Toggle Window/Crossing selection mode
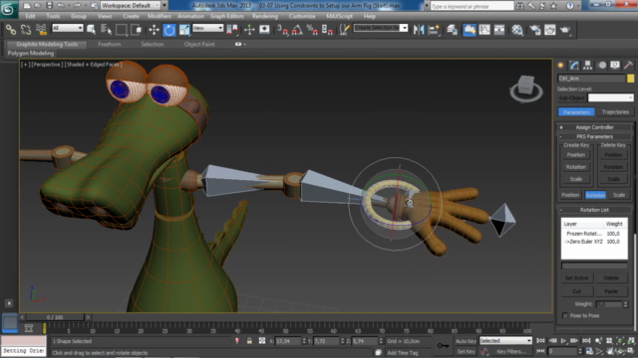Image resolution: width=638 pixels, height=358 pixels. click(137, 30)
